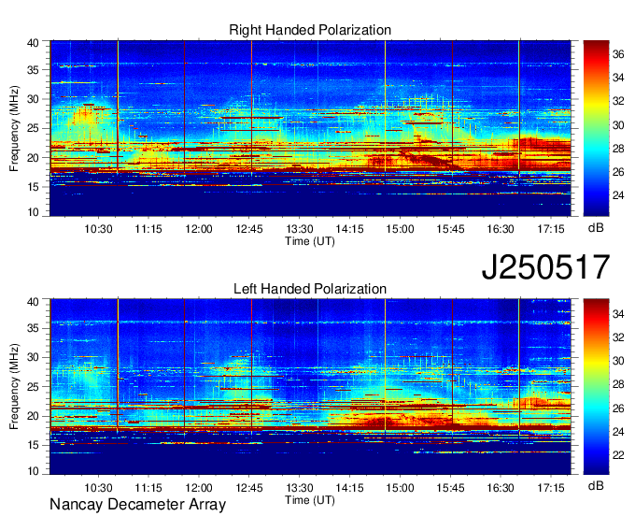Click the 15:45 time tick of the Right Handed plot
Screen dimensions: 635x516
click(x=450, y=229)
